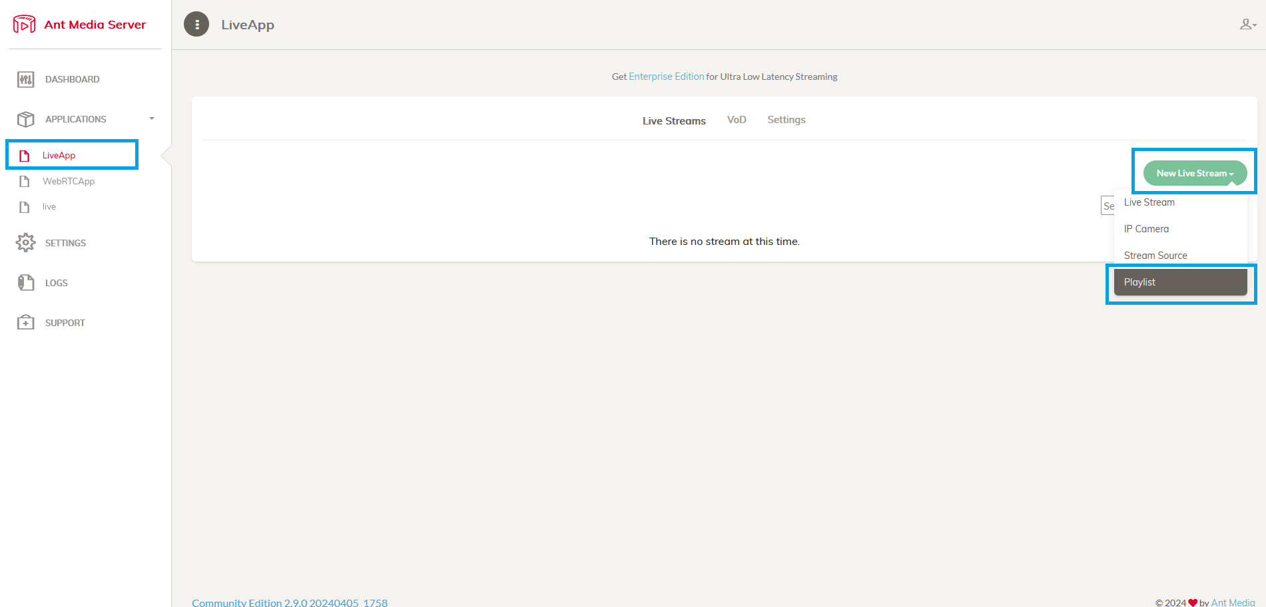Open Support in the sidebar
The image size is (1266, 607).
pyautogui.click(x=65, y=323)
